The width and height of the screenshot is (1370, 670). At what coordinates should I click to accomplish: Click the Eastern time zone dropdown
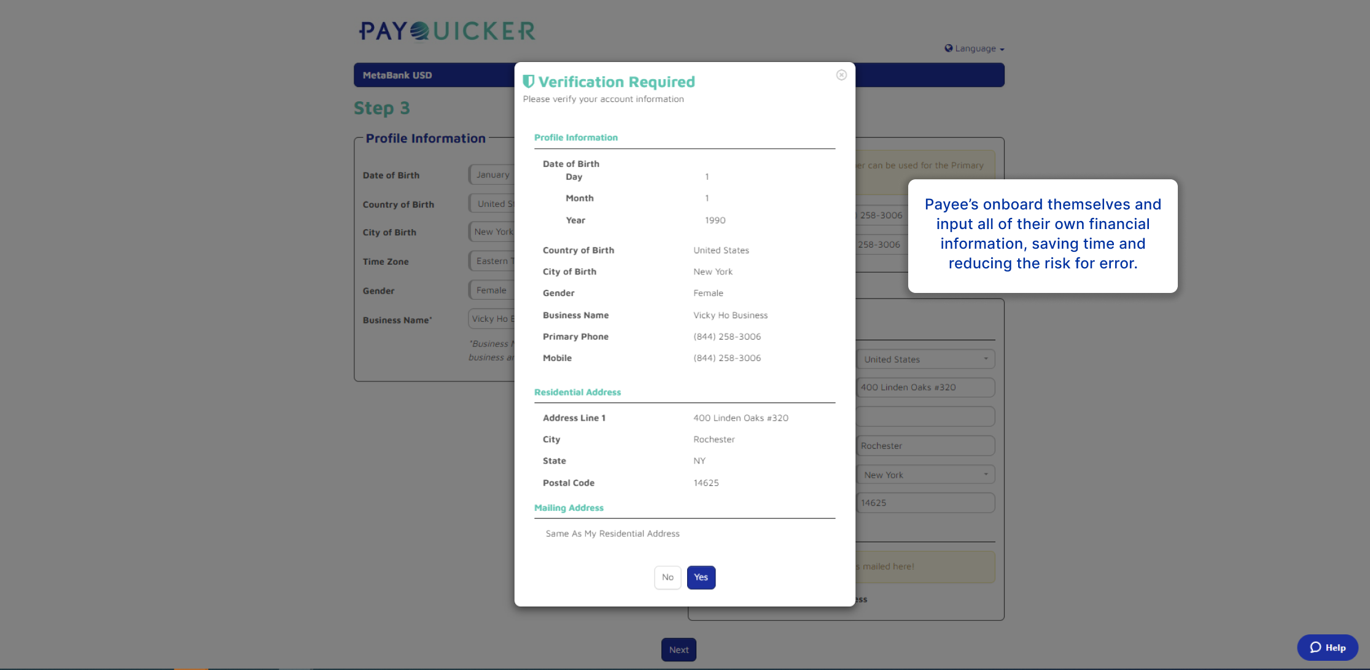pyautogui.click(x=491, y=261)
